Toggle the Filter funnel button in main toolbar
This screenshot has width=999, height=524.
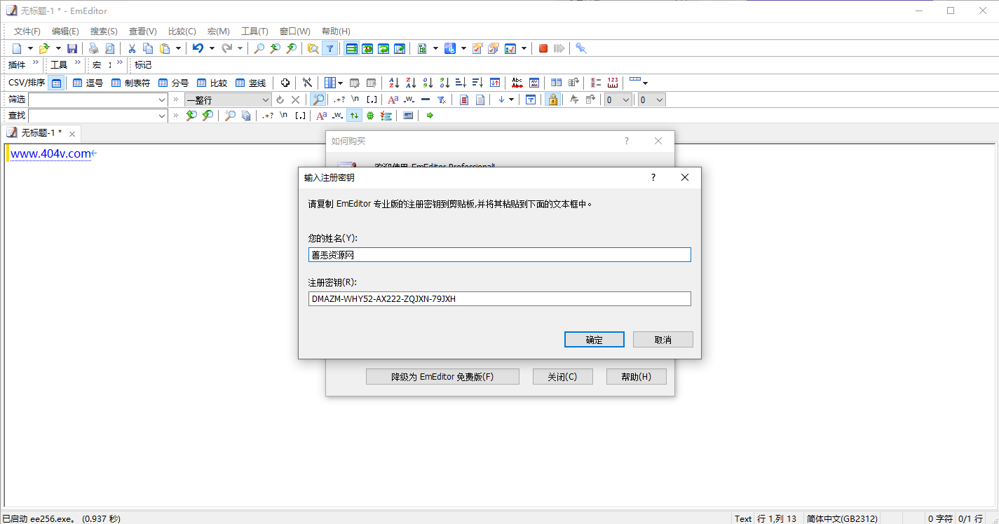[x=330, y=48]
